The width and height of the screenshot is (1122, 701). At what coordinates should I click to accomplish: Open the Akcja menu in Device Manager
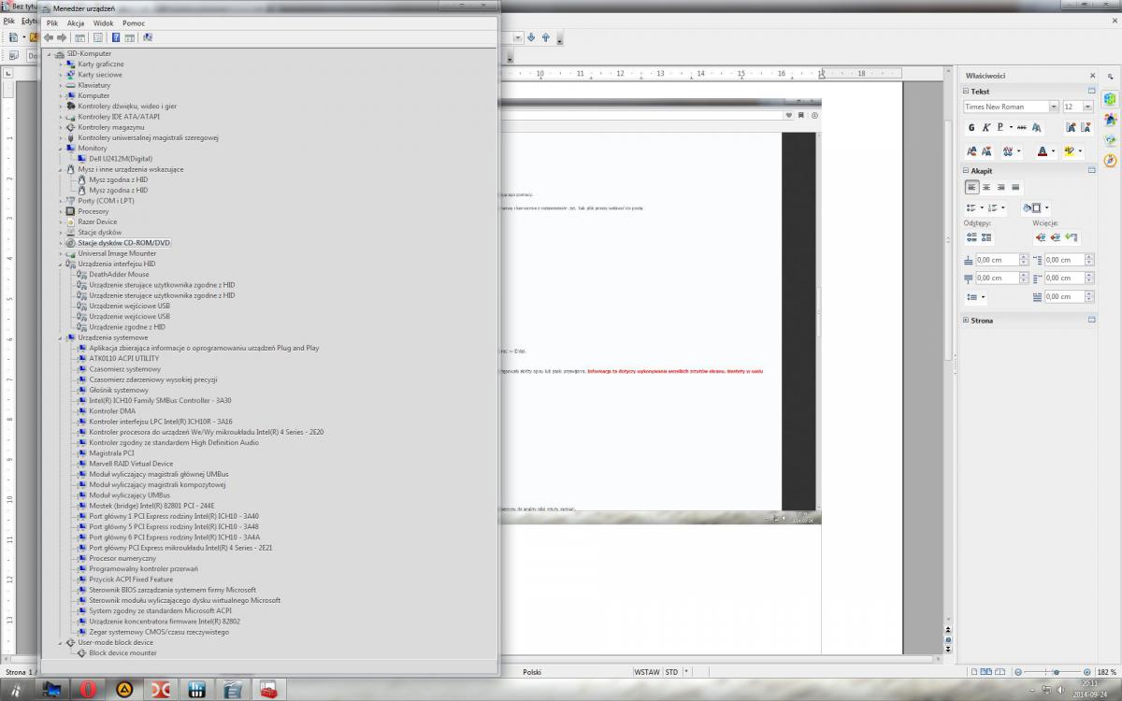pos(76,22)
